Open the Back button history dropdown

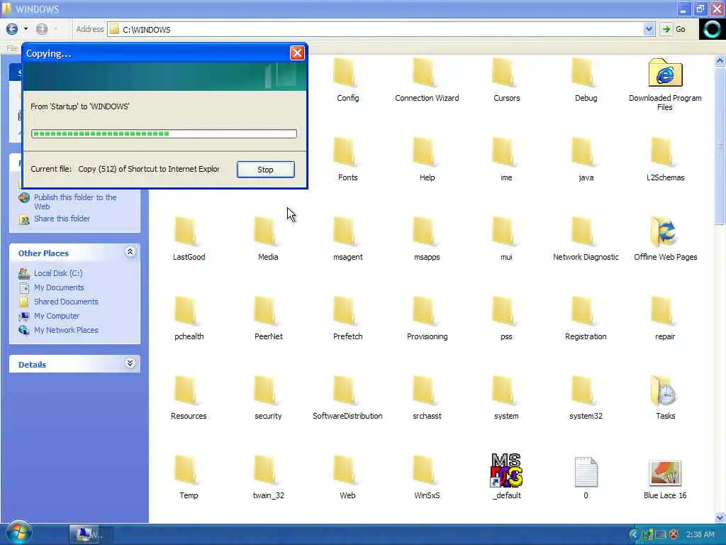[26, 29]
